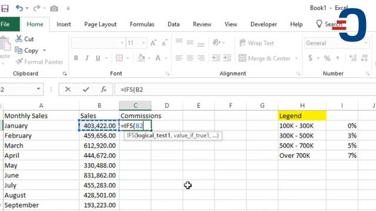
Task: Toggle Underline formatting
Action: [98, 58]
